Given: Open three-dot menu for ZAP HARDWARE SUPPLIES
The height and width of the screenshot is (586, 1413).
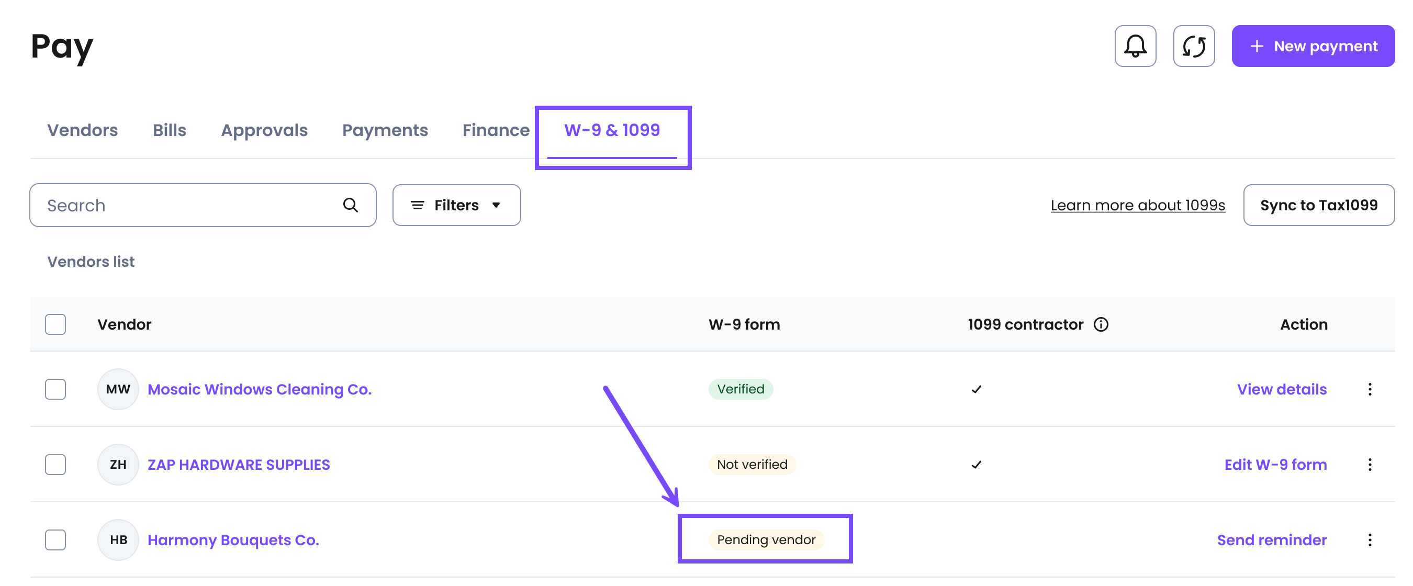Looking at the screenshot, I should click(x=1369, y=464).
